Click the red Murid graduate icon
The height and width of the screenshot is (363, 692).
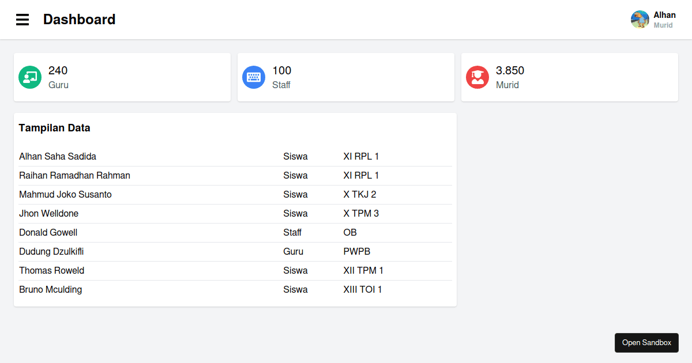477,77
